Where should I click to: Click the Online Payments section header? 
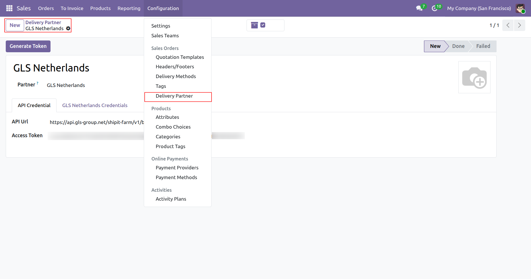[x=170, y=159]
